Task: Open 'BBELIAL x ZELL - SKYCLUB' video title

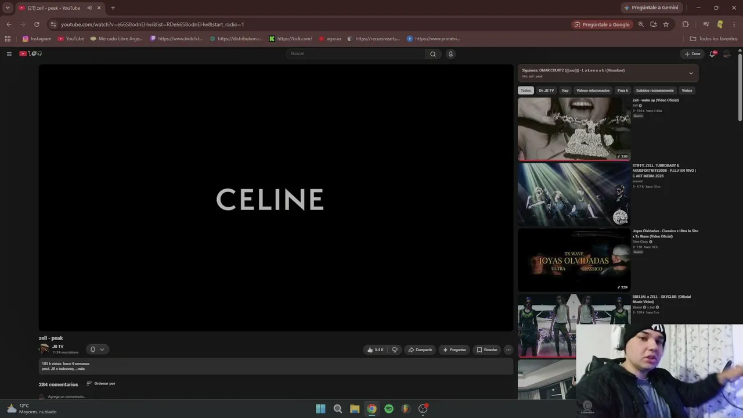Action: click(x=662, y=299)
